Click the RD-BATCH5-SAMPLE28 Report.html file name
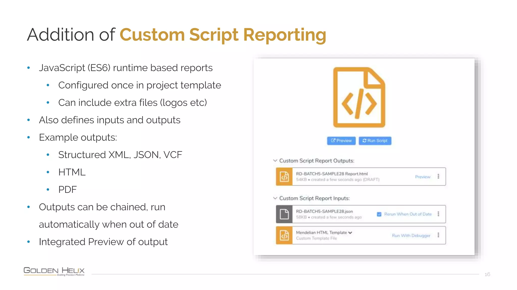517x290 pixels. tap(332, 174)
